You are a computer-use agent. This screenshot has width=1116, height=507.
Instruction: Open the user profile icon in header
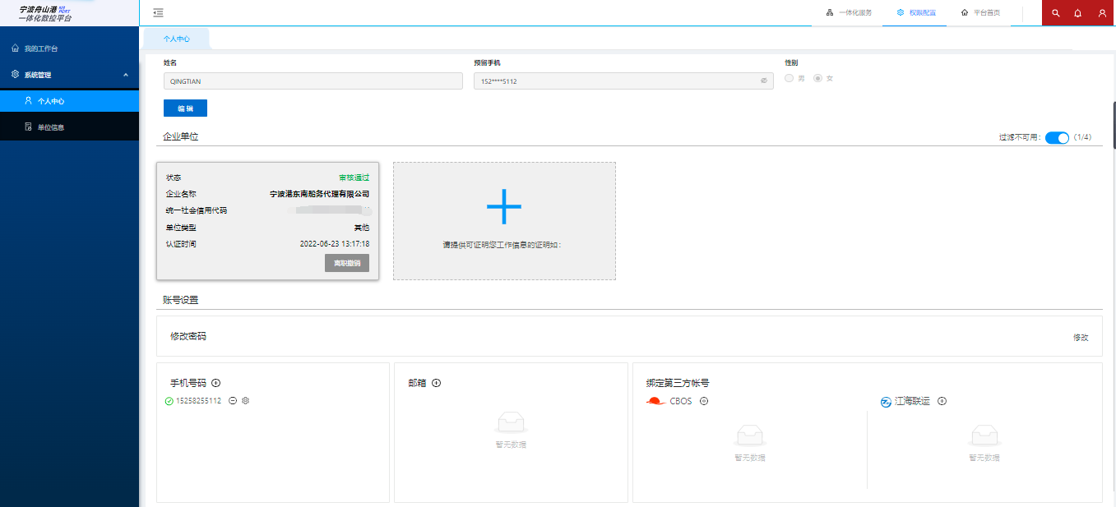point(1102,13)
